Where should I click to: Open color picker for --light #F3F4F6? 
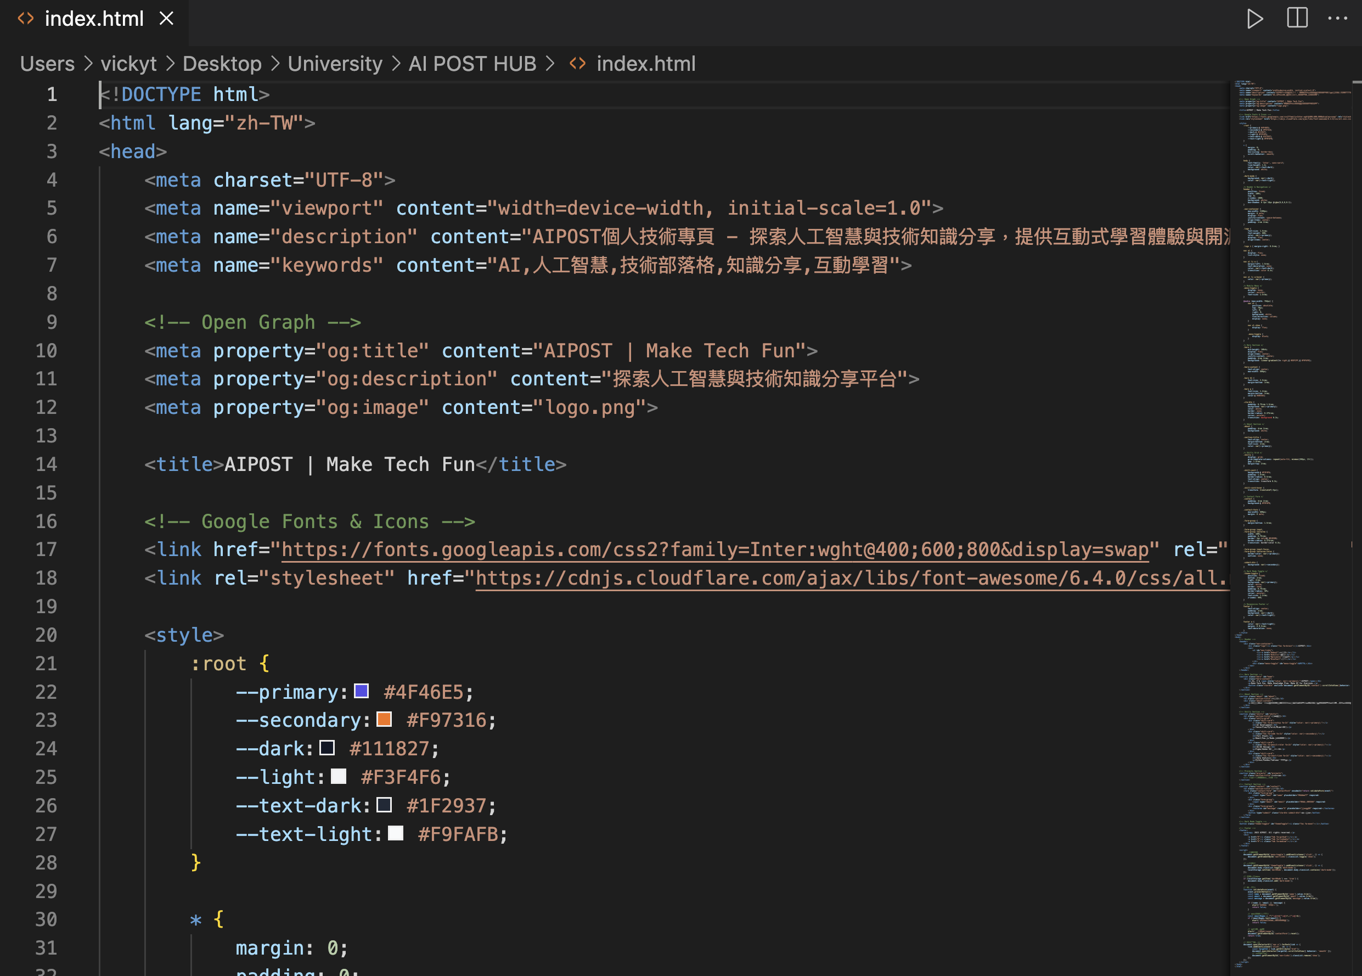(x=338, y=776)
